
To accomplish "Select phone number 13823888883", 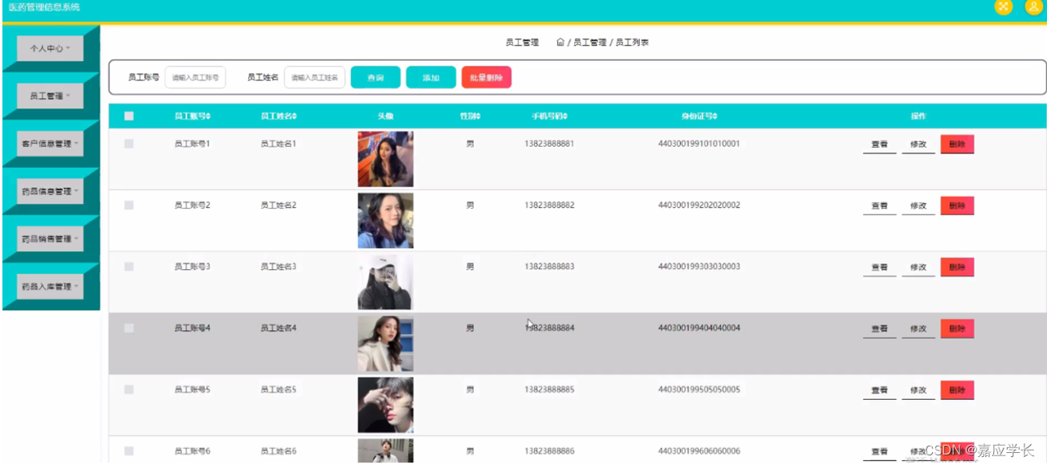I will 550,267.
